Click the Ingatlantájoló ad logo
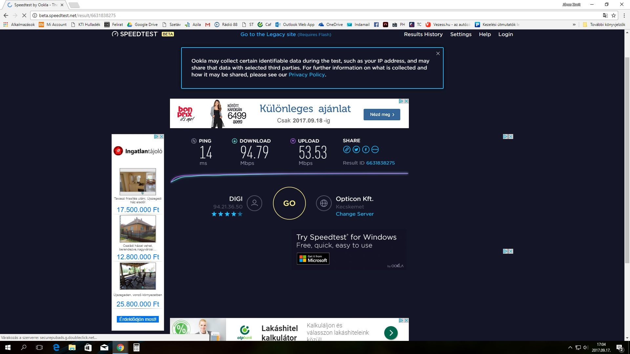 [x=138, y=151]
